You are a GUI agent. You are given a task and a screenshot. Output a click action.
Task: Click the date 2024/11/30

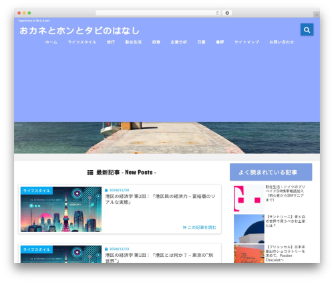[119, 190]
